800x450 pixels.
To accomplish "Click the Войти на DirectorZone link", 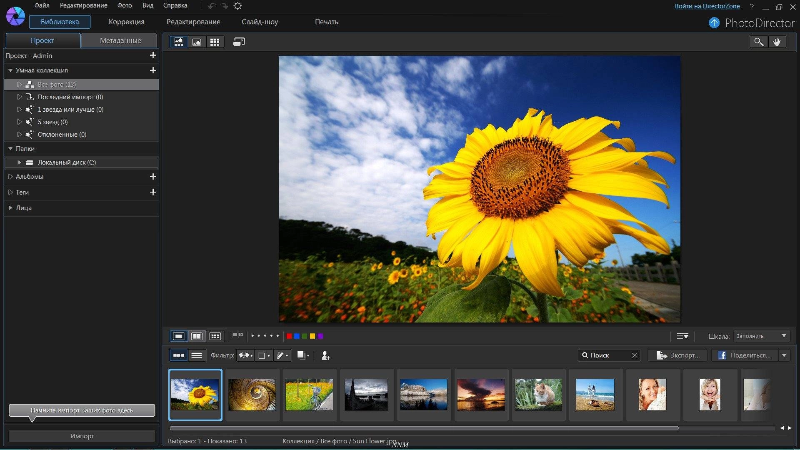I will [x=707, y=6].
